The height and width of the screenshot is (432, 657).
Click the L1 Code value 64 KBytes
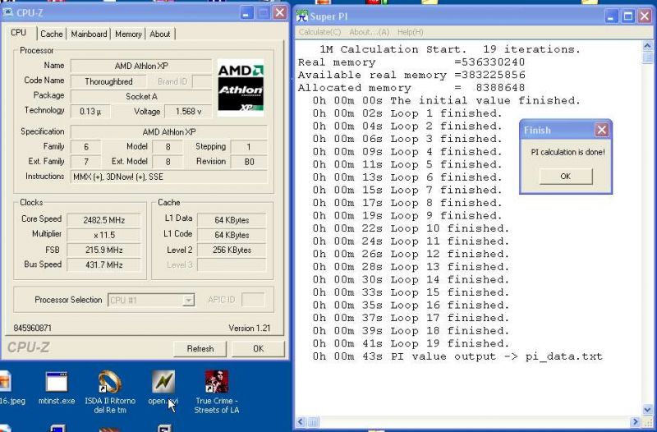pos(232,235)
